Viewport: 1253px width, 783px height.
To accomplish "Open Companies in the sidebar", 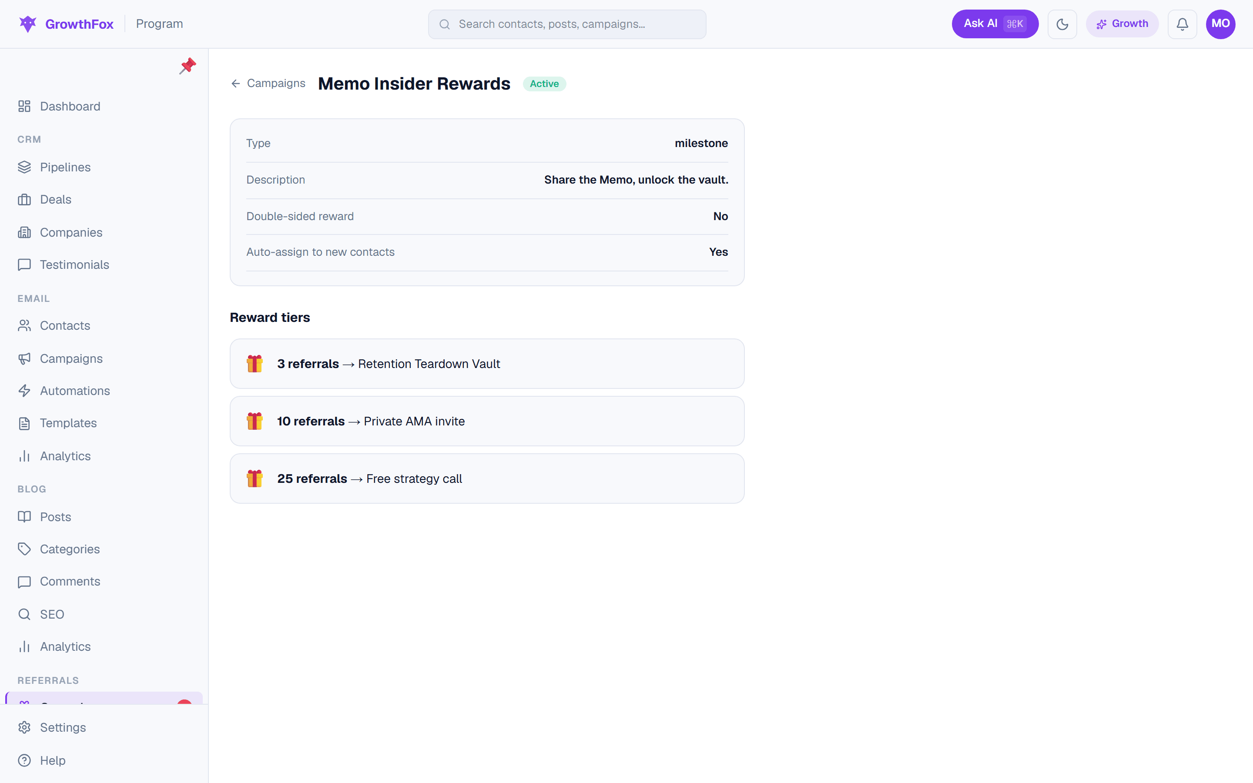I will click(104, 233).
